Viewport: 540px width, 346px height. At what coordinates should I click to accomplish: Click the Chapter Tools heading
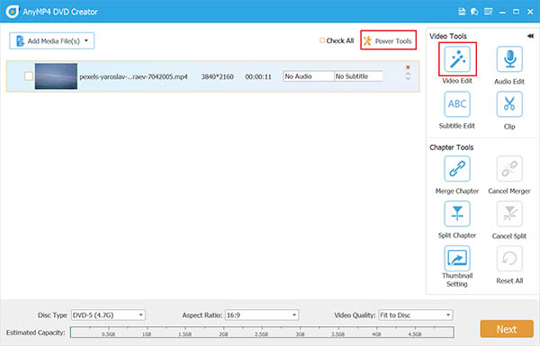coord(452,147)
